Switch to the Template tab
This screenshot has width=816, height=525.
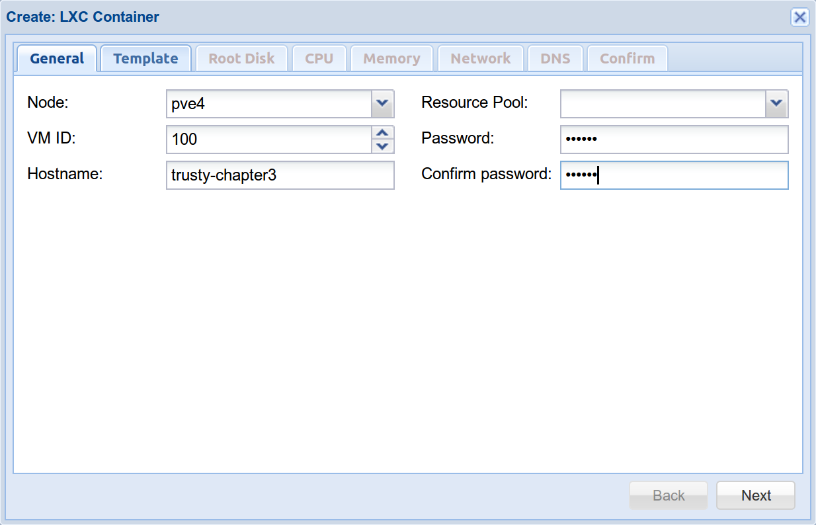coord(145,58)
